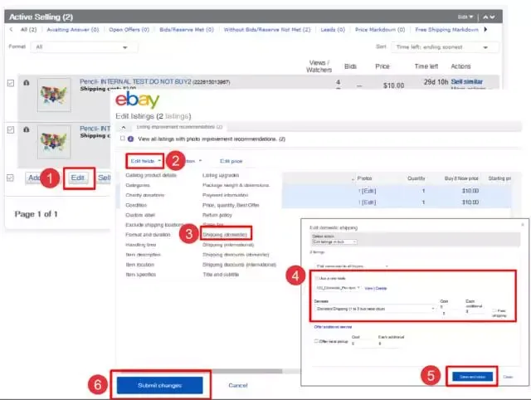The height and width of the screenshot is (400, 531).
Task: Click the Save and close button
Action: [472, 377]
